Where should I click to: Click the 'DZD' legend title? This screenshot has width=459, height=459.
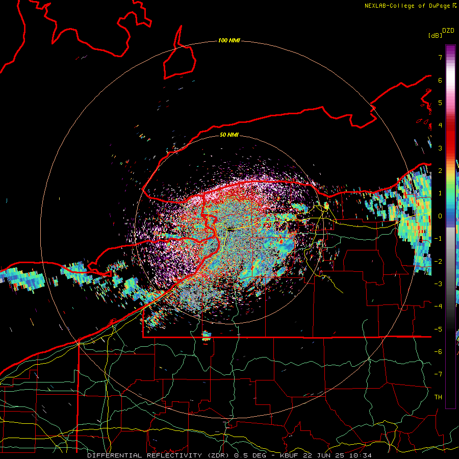448,31
